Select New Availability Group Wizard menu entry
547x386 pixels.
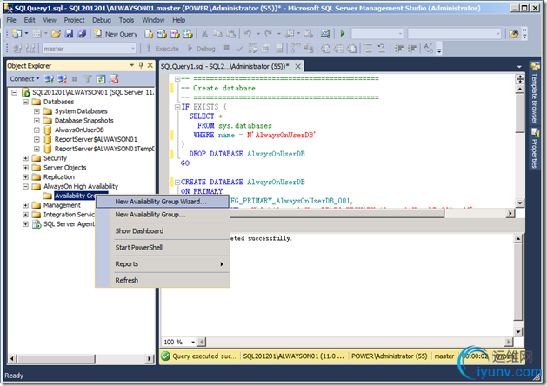[x=163, y=202]
